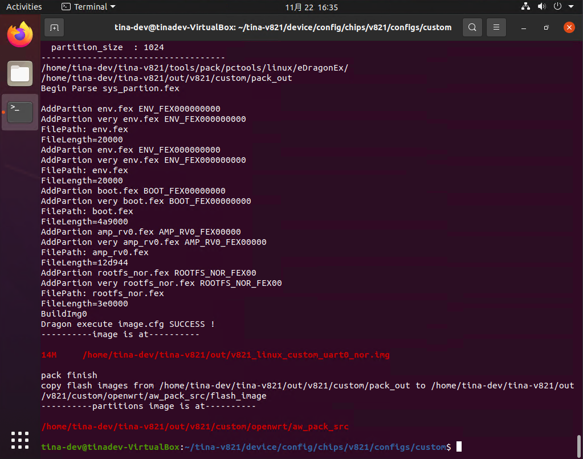This screenshot has width=583, height=459.
Task: Select the Terminal dock icon
Action: (20, 112)
